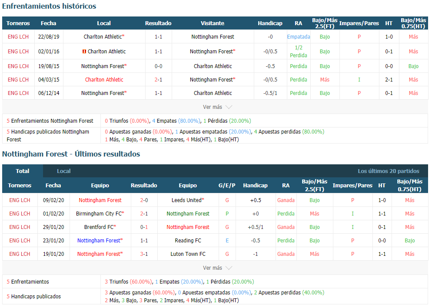This screenshot has width=432, height=307.
Task: Open result 3-1 of 19/01/20 match
Action: click(144, 254)
